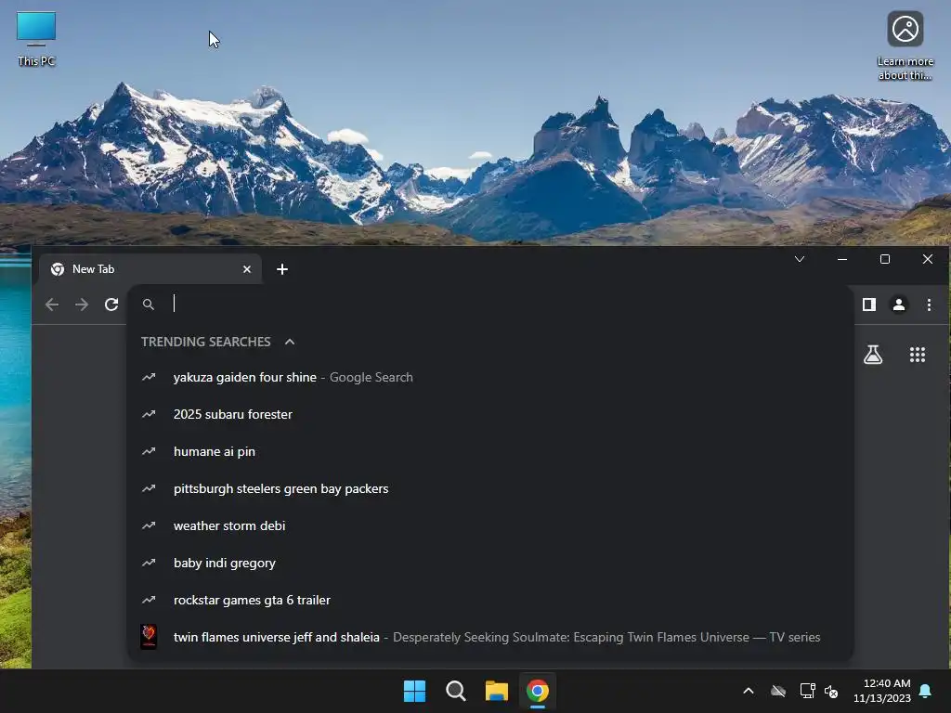Viewport: 951px width, 713px height.
Task: Select suggestion weather storm debi
Action: (x=490, y=525)
